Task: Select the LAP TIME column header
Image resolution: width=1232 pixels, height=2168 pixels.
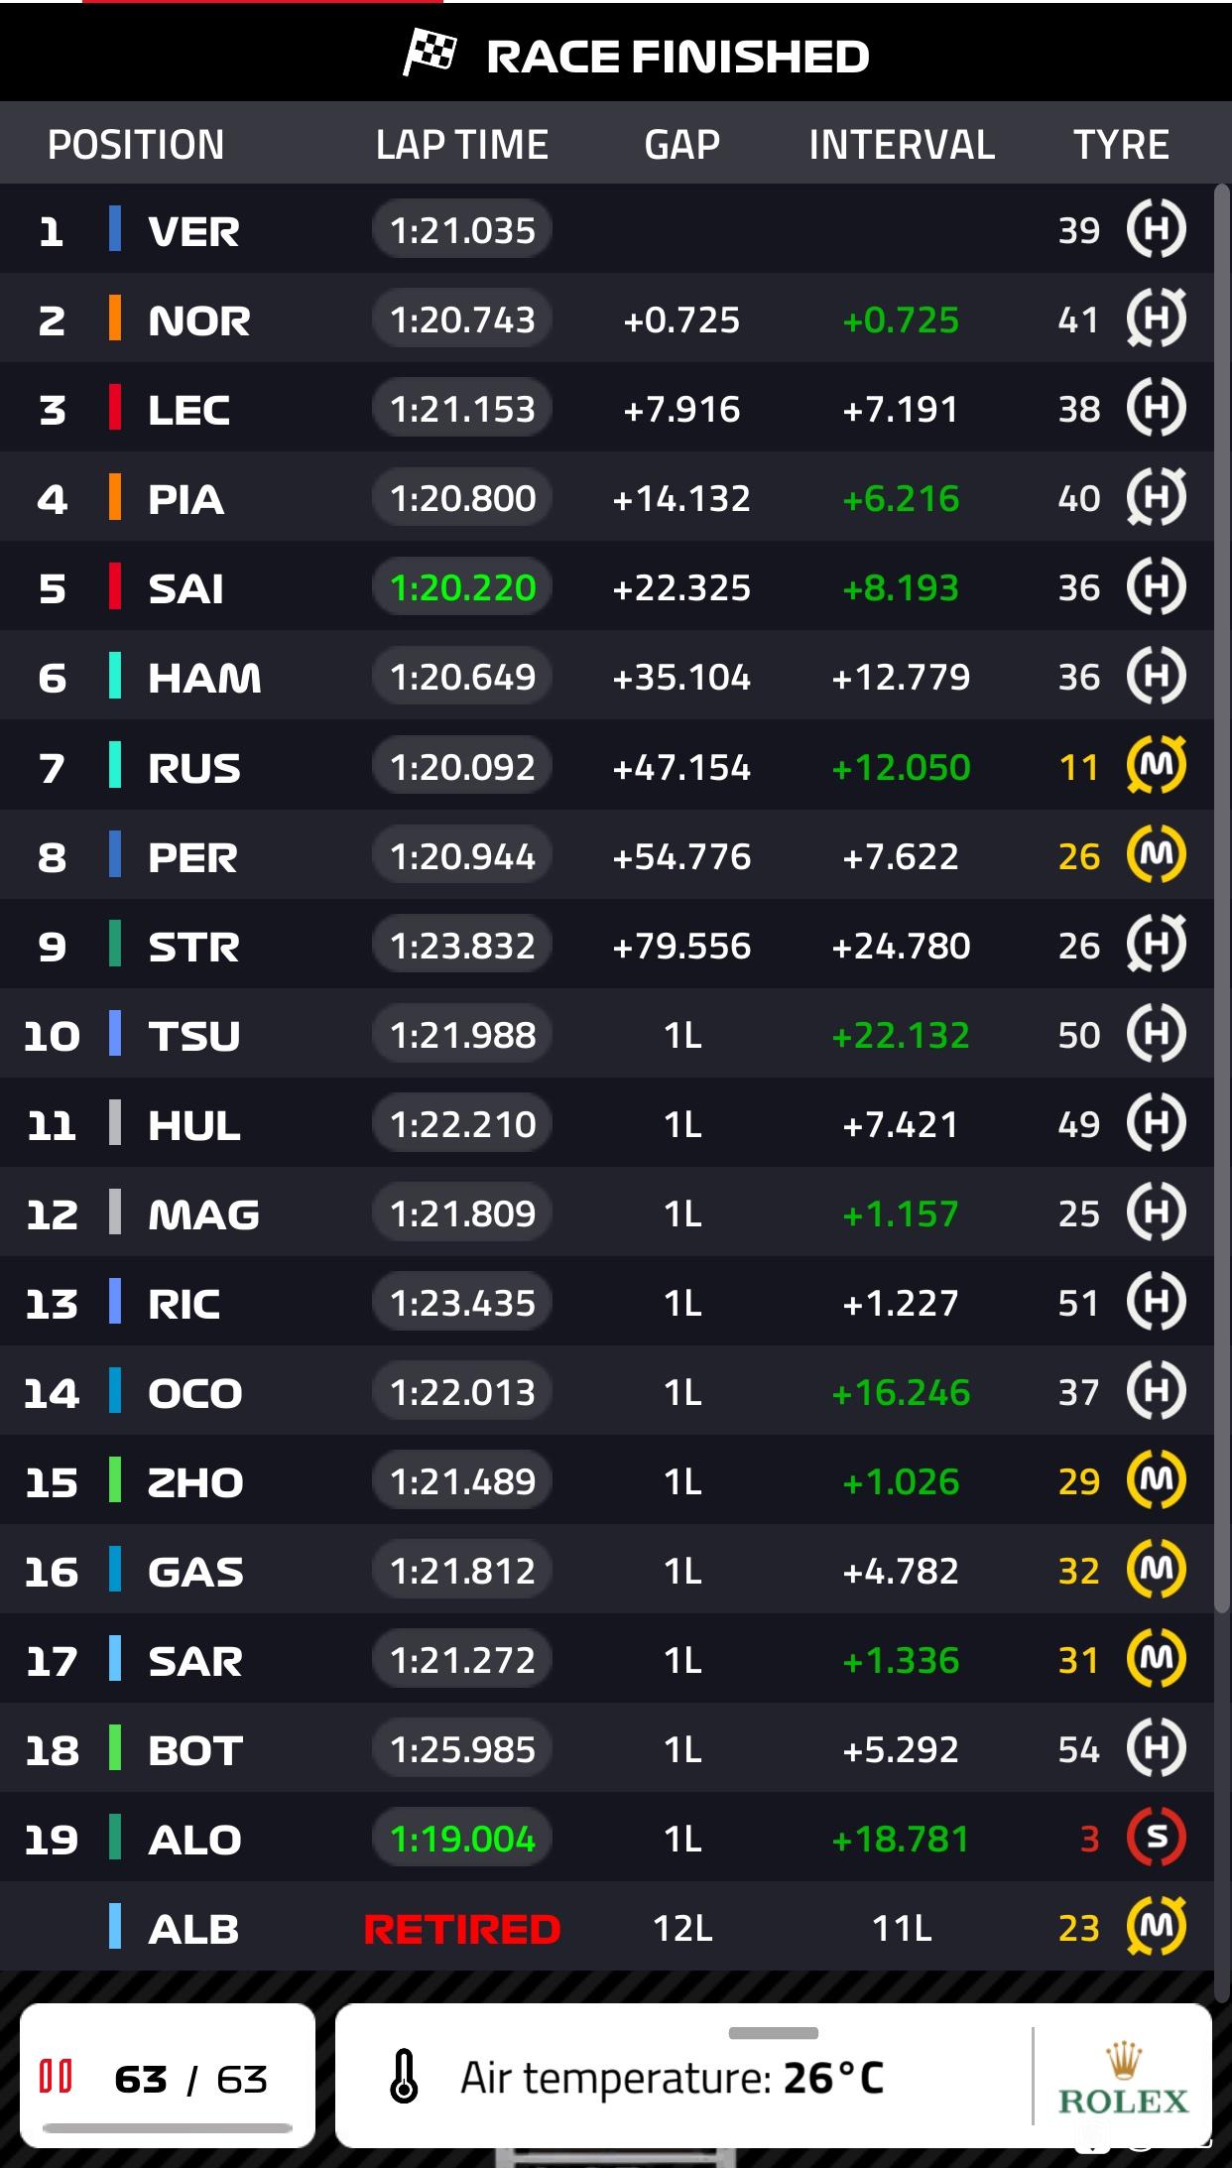Action: (x=461, y=145)
